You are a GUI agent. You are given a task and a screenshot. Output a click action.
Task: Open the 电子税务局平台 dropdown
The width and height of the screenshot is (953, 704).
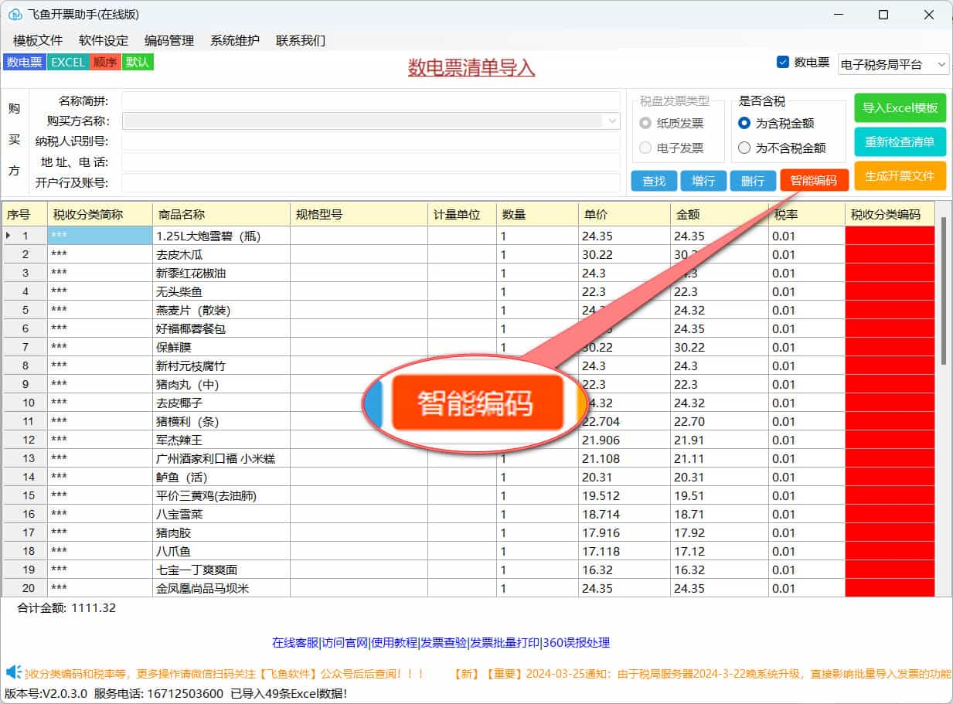click(893, 65)
